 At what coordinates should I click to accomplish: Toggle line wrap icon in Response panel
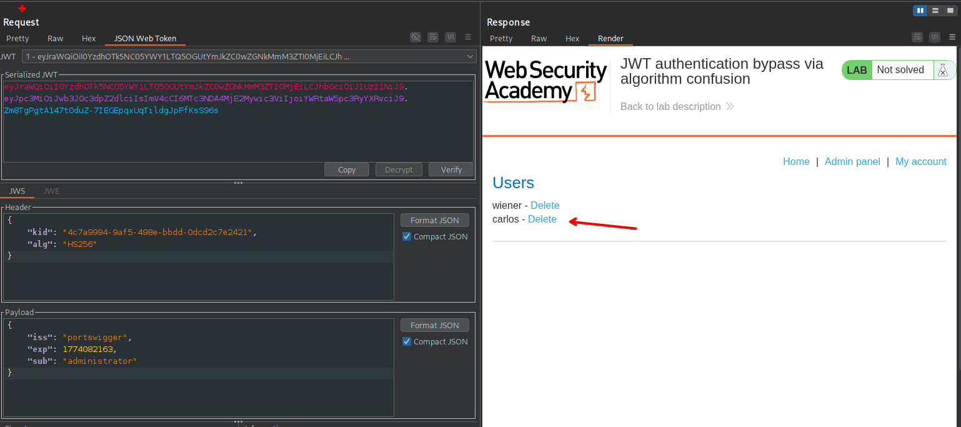(917, 38)
